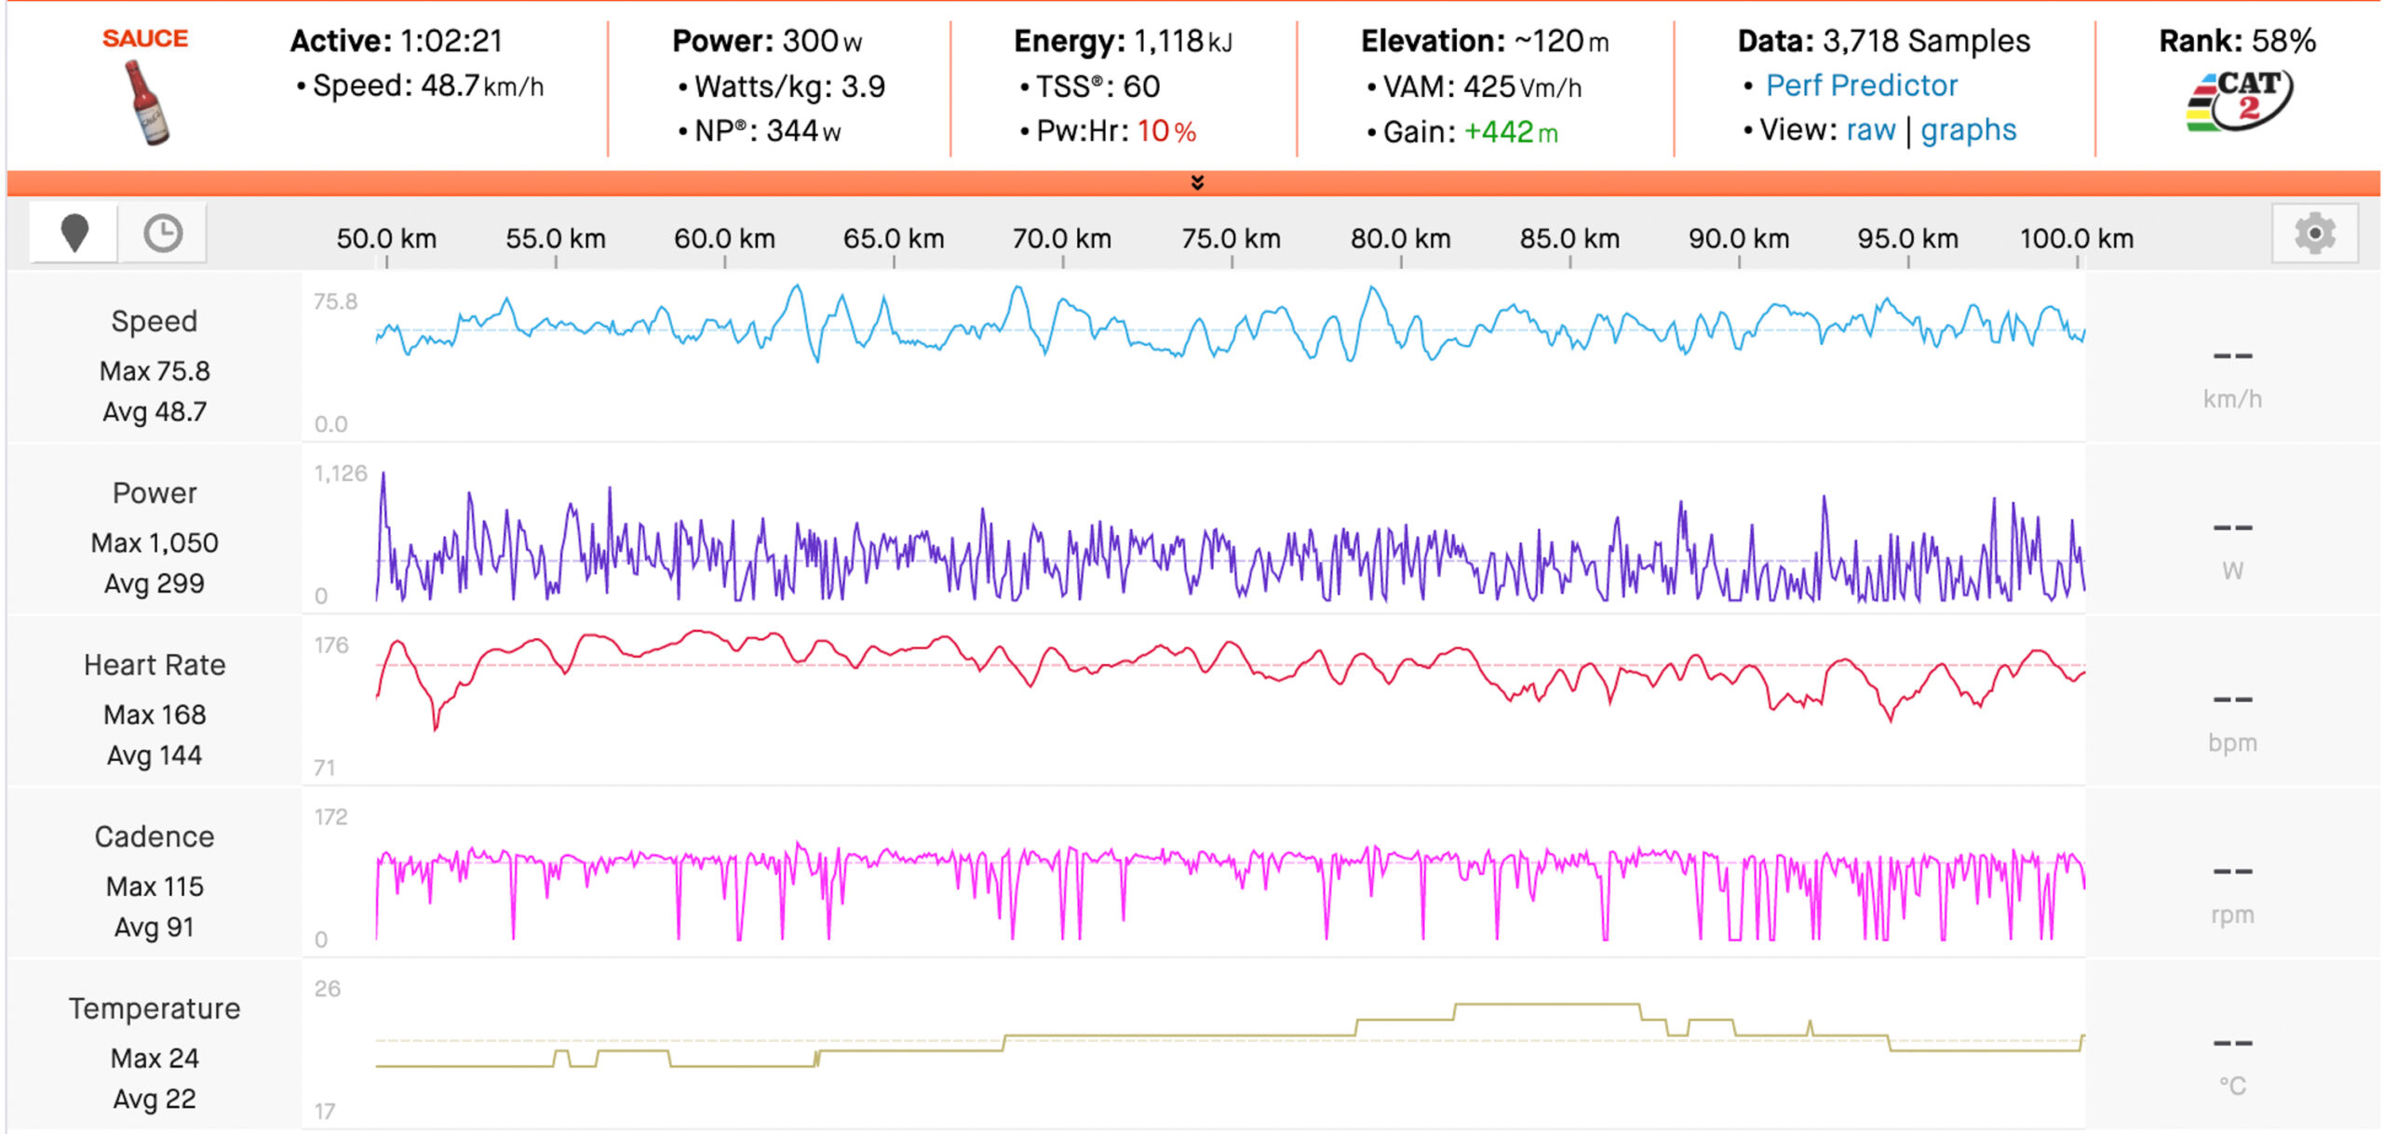
Task: Click the Sauce hot sauce bottle icon
Action: point(146,102)
